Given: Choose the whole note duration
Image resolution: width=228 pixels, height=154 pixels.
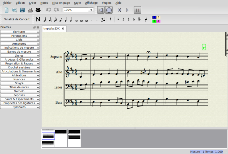Looking at the screenshot, I should (x=77, y=20).
